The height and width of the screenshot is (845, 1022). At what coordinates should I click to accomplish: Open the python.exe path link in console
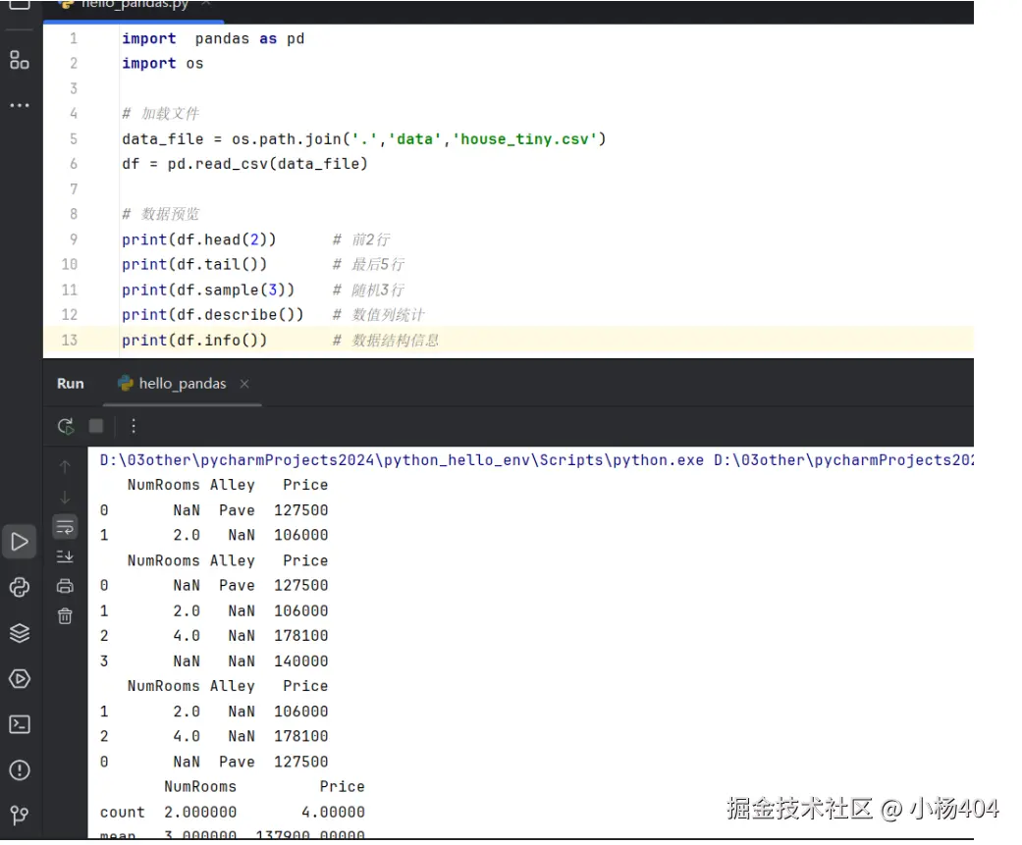click(402, 460)
